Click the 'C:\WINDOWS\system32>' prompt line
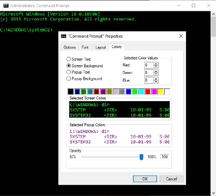Viewport: 216px width, 196px height. click(x=26, y=30)
